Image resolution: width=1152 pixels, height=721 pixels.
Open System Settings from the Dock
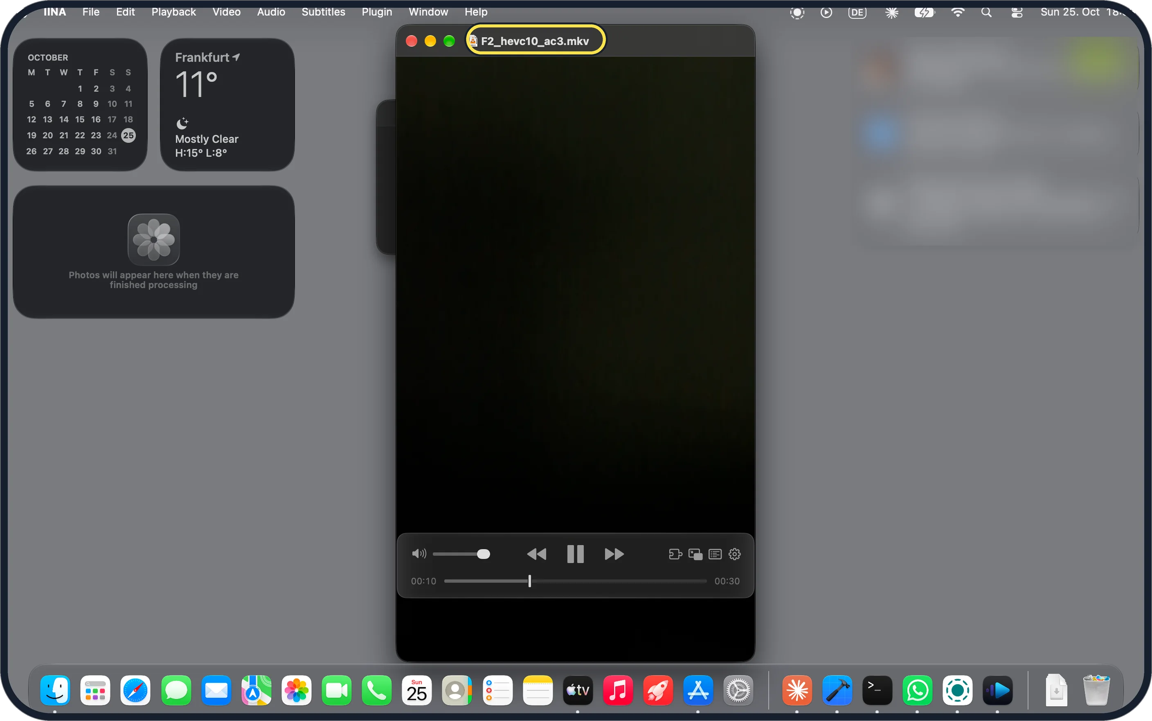tap(738, 690)
